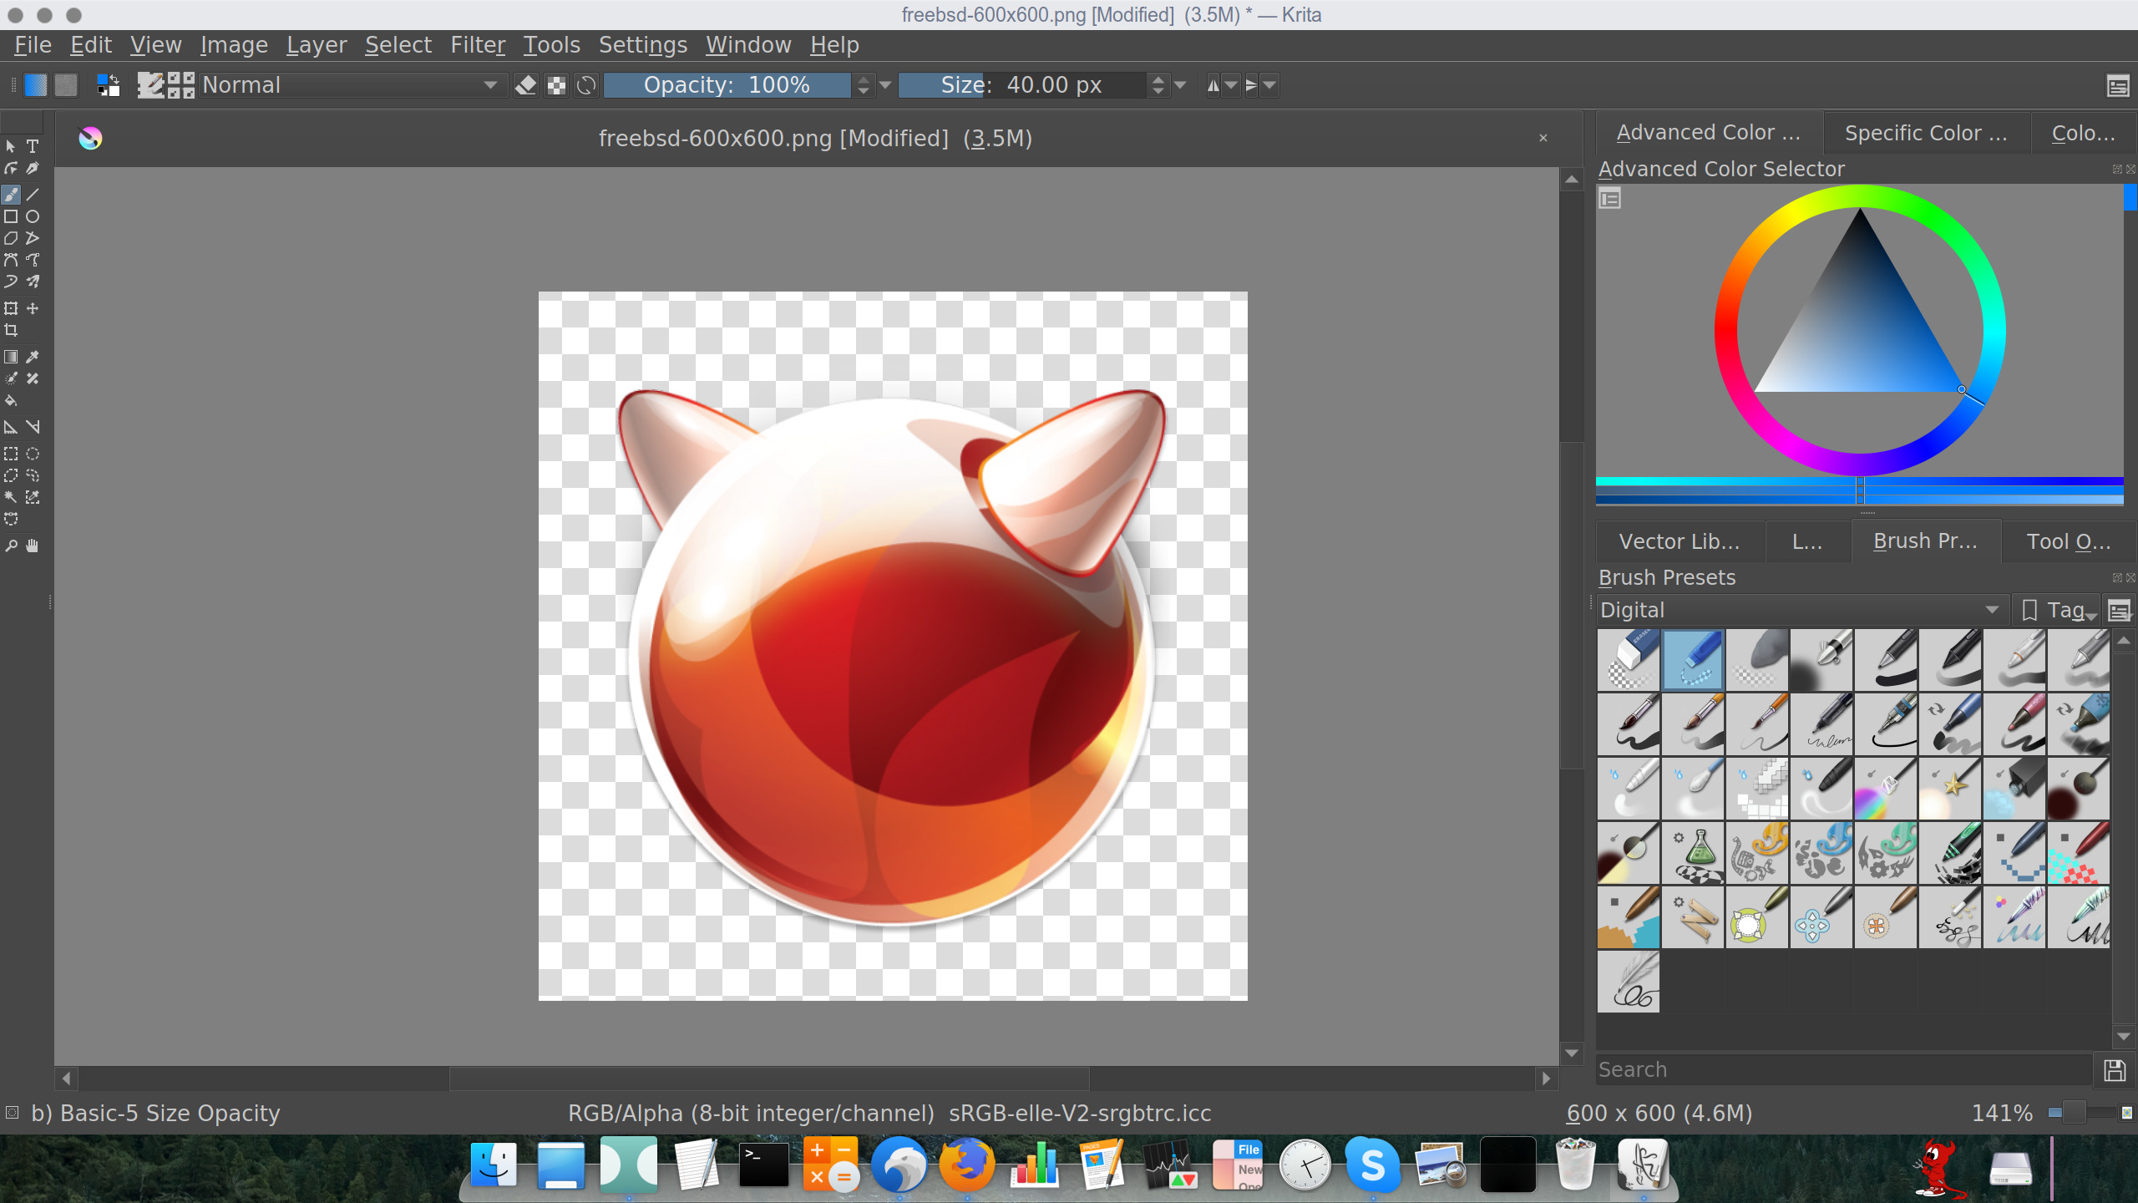Toggle preserve alpha button
This screenshot has width=2138, height=1203.
click(556, 85)
